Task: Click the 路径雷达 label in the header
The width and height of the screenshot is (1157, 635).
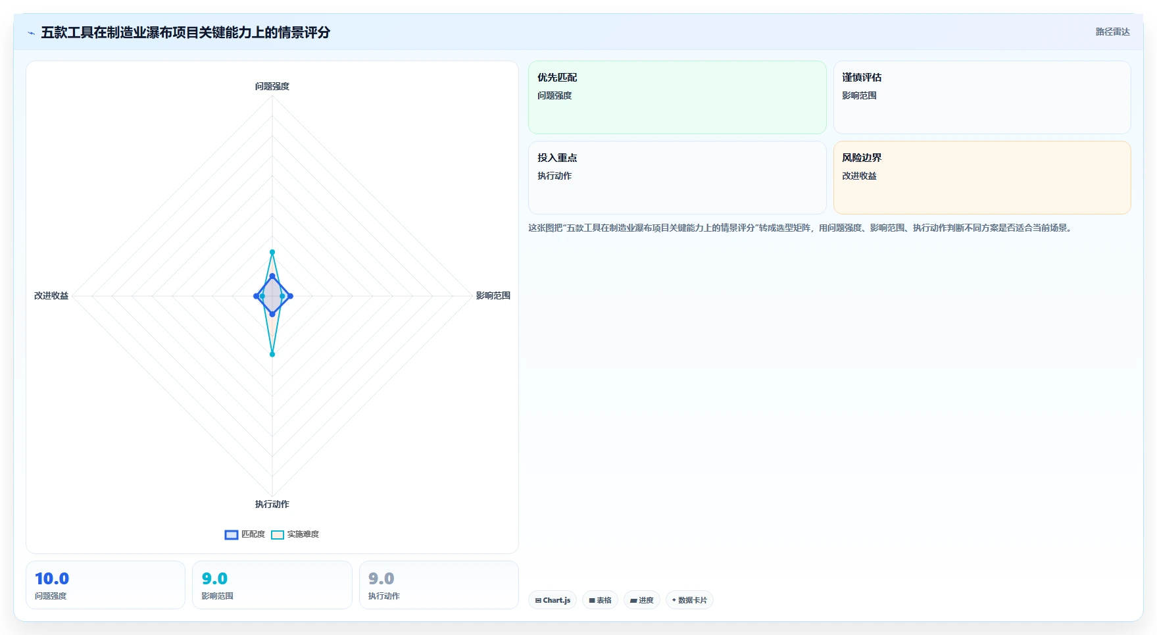Action: pyautogui.click(x=1112, y=32)
